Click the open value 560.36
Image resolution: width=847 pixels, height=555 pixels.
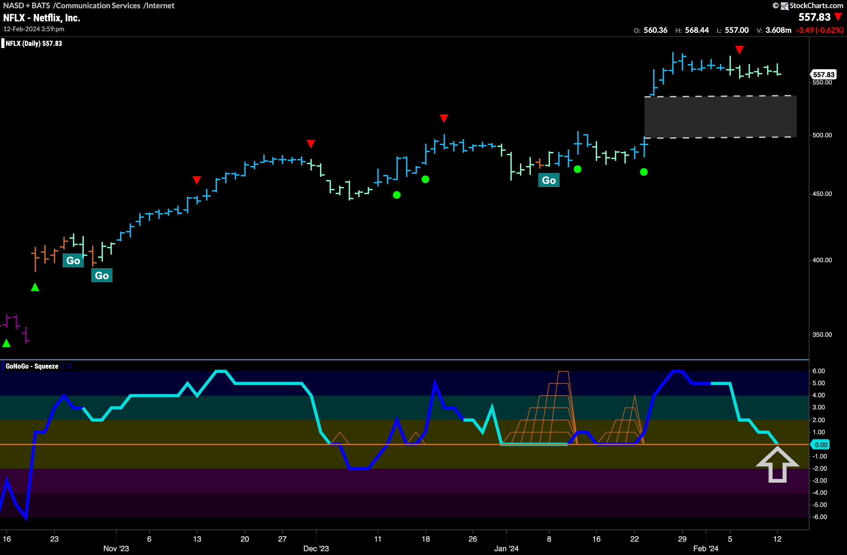[x=656, y=30]
